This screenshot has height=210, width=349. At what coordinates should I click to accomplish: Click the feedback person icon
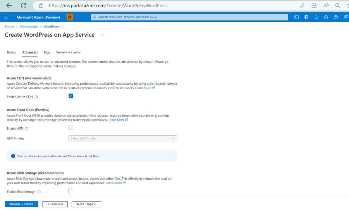pyautogui.click(x=346, y=17)
